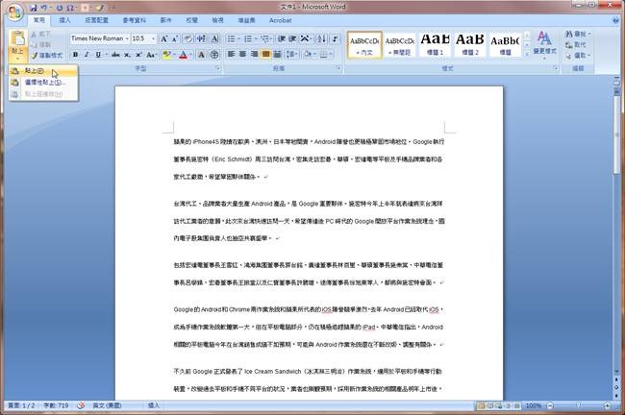Open the Font dialog launcher
The height and width of the screenshot is (415, 625).
pos(217,68)
